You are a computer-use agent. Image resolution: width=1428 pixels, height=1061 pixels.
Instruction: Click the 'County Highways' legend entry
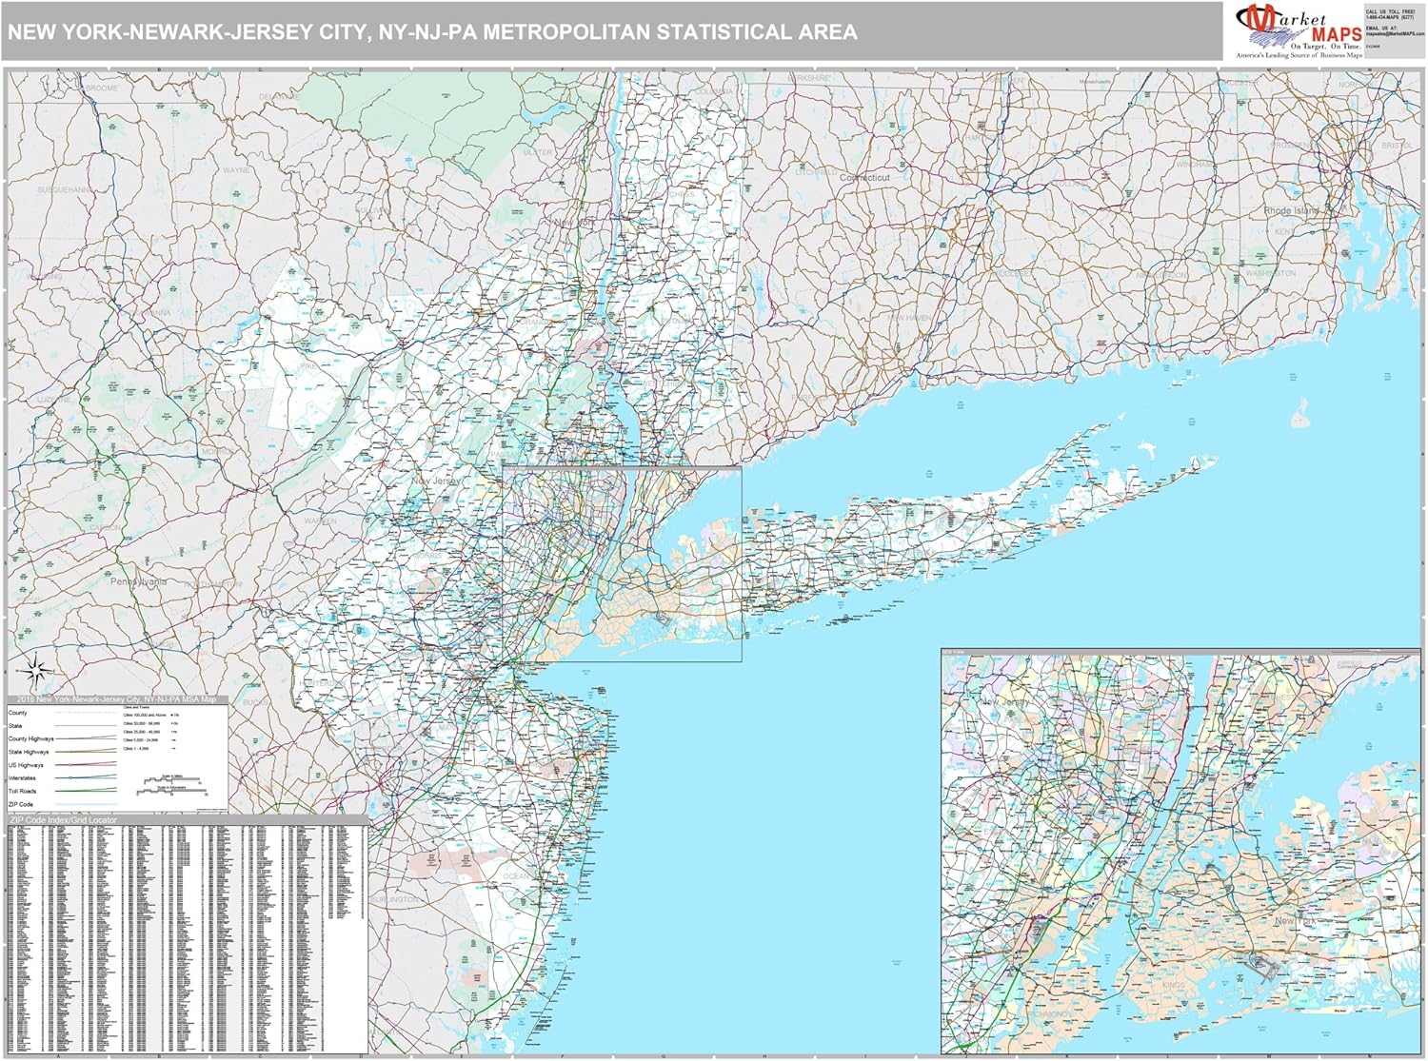tap(31, 739)
